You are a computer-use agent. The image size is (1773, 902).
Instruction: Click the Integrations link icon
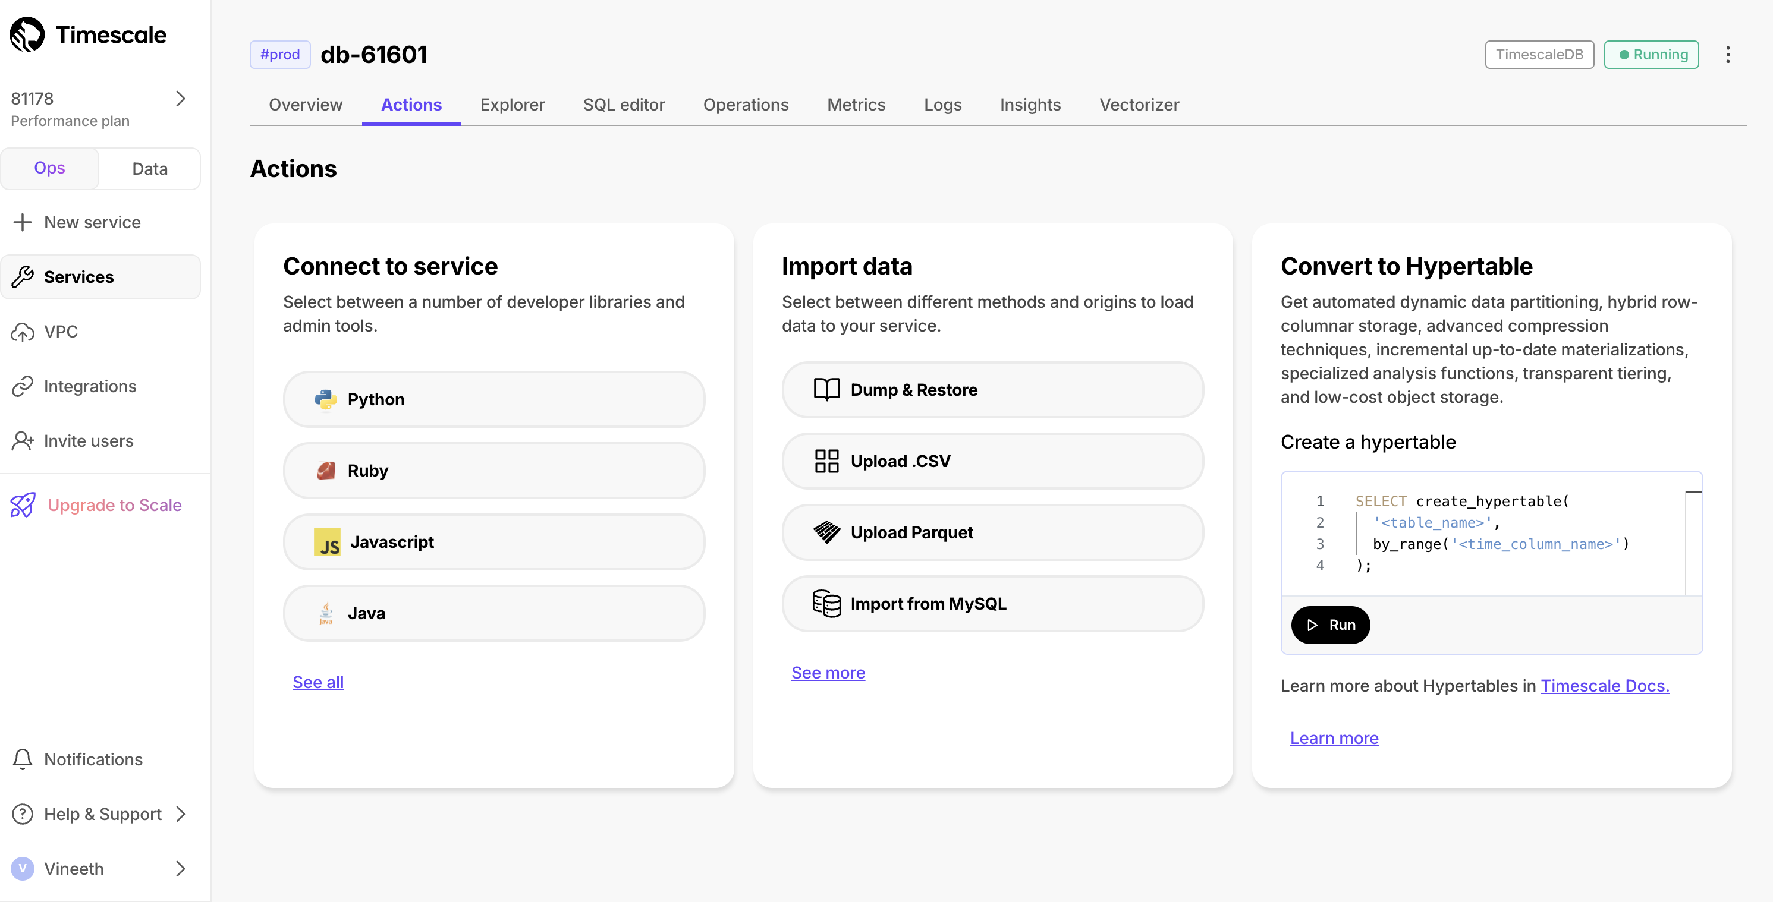point(23,386)
